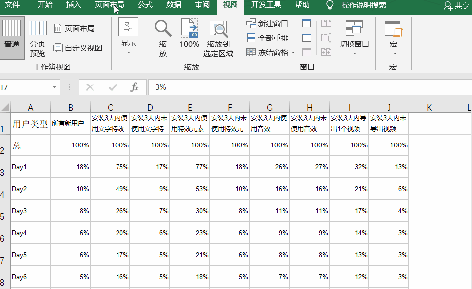Click header cell '安装3天内导出1个视频'

tap(349, 123)
